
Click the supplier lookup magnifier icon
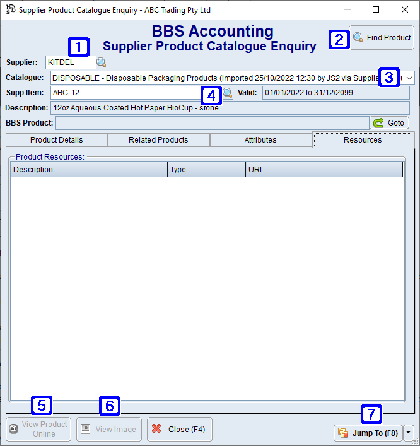click(x=102, y=62)
